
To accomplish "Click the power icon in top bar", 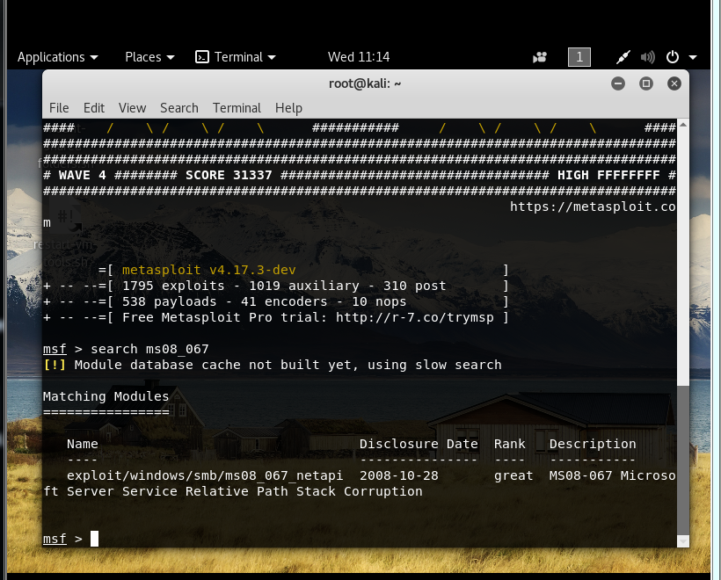I will [673, 57].
